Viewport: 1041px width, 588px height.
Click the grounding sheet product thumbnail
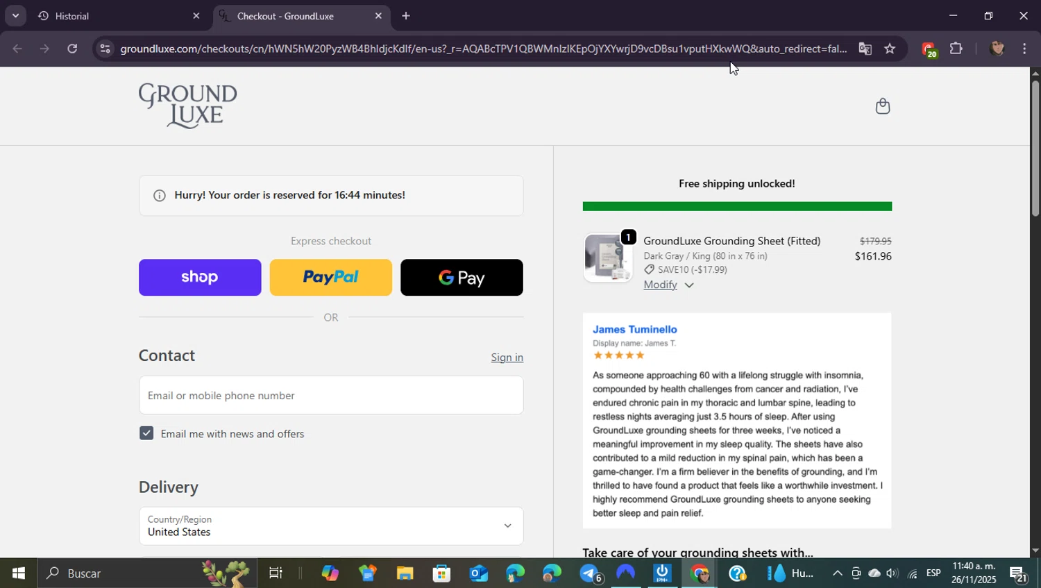tap(608, 258)
